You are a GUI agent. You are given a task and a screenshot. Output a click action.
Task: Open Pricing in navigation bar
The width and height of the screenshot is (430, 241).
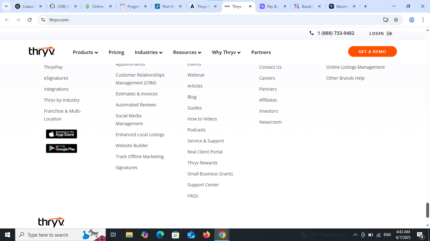116,52
